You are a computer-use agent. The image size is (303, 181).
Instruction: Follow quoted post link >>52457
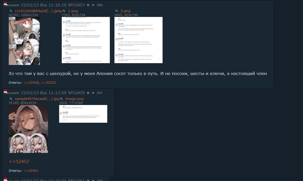tap(19, 161)
